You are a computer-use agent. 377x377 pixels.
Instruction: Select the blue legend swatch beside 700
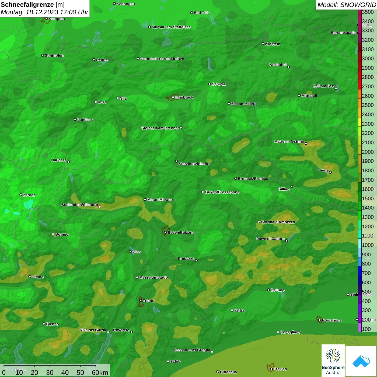[360, 271]
